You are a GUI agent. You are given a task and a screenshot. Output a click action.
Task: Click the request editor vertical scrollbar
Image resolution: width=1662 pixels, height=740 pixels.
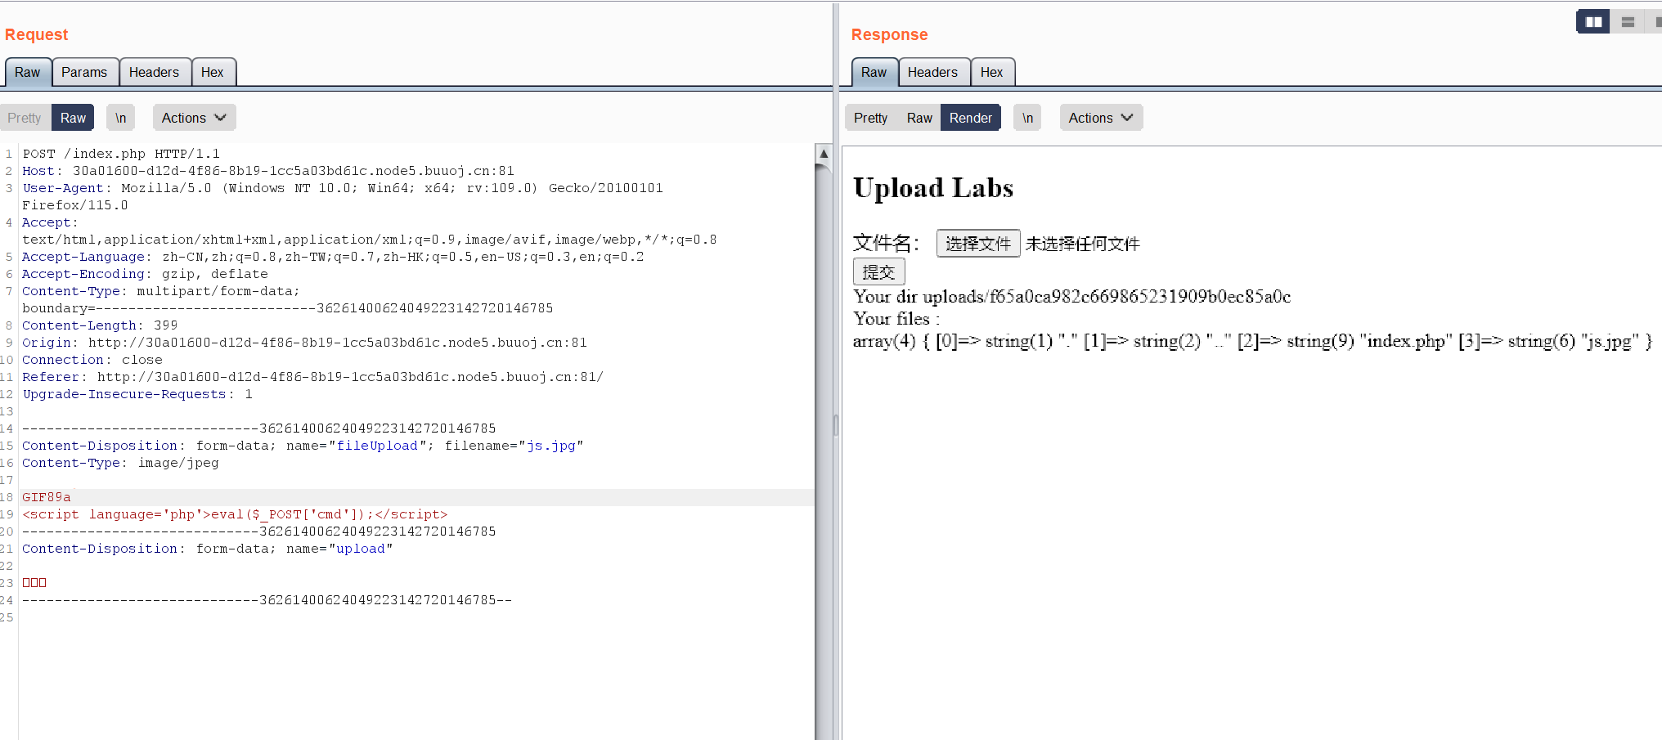[824, 442]
